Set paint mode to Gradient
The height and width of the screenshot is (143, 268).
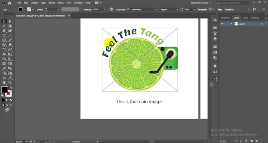click(7, 100)
